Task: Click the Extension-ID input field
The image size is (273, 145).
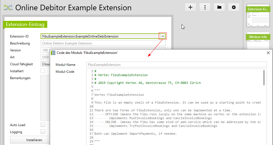Action: [x=100, y=36]
